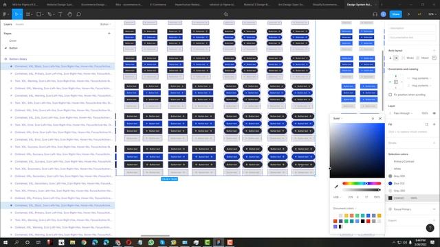
Task: Add auto layout with the plus icon
Action: tap(434, 51)
